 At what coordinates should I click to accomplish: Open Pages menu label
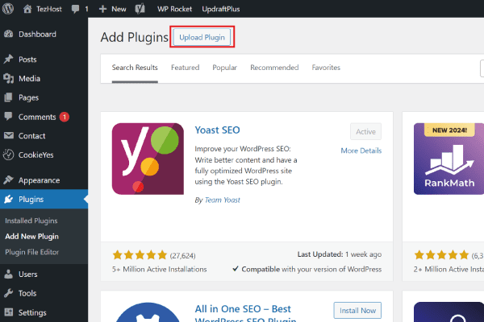(28, 97)
